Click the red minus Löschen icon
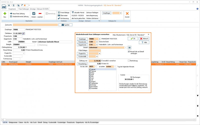Image resolution: width=200 pixels, height=125 pixels. click(40, 14)
